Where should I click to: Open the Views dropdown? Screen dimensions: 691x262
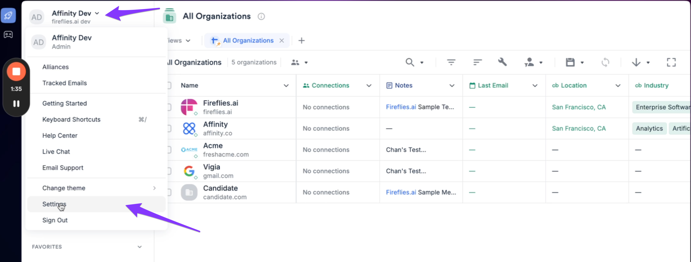(179, 40)
